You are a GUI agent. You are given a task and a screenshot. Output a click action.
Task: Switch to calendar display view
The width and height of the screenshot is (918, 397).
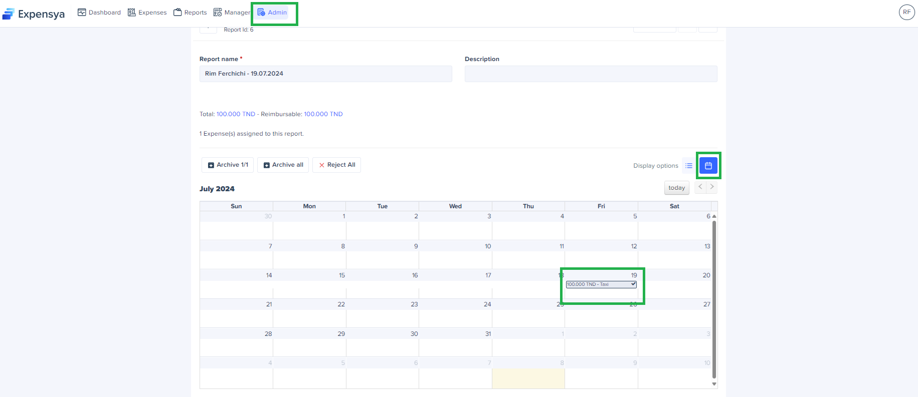coord(708,166)
